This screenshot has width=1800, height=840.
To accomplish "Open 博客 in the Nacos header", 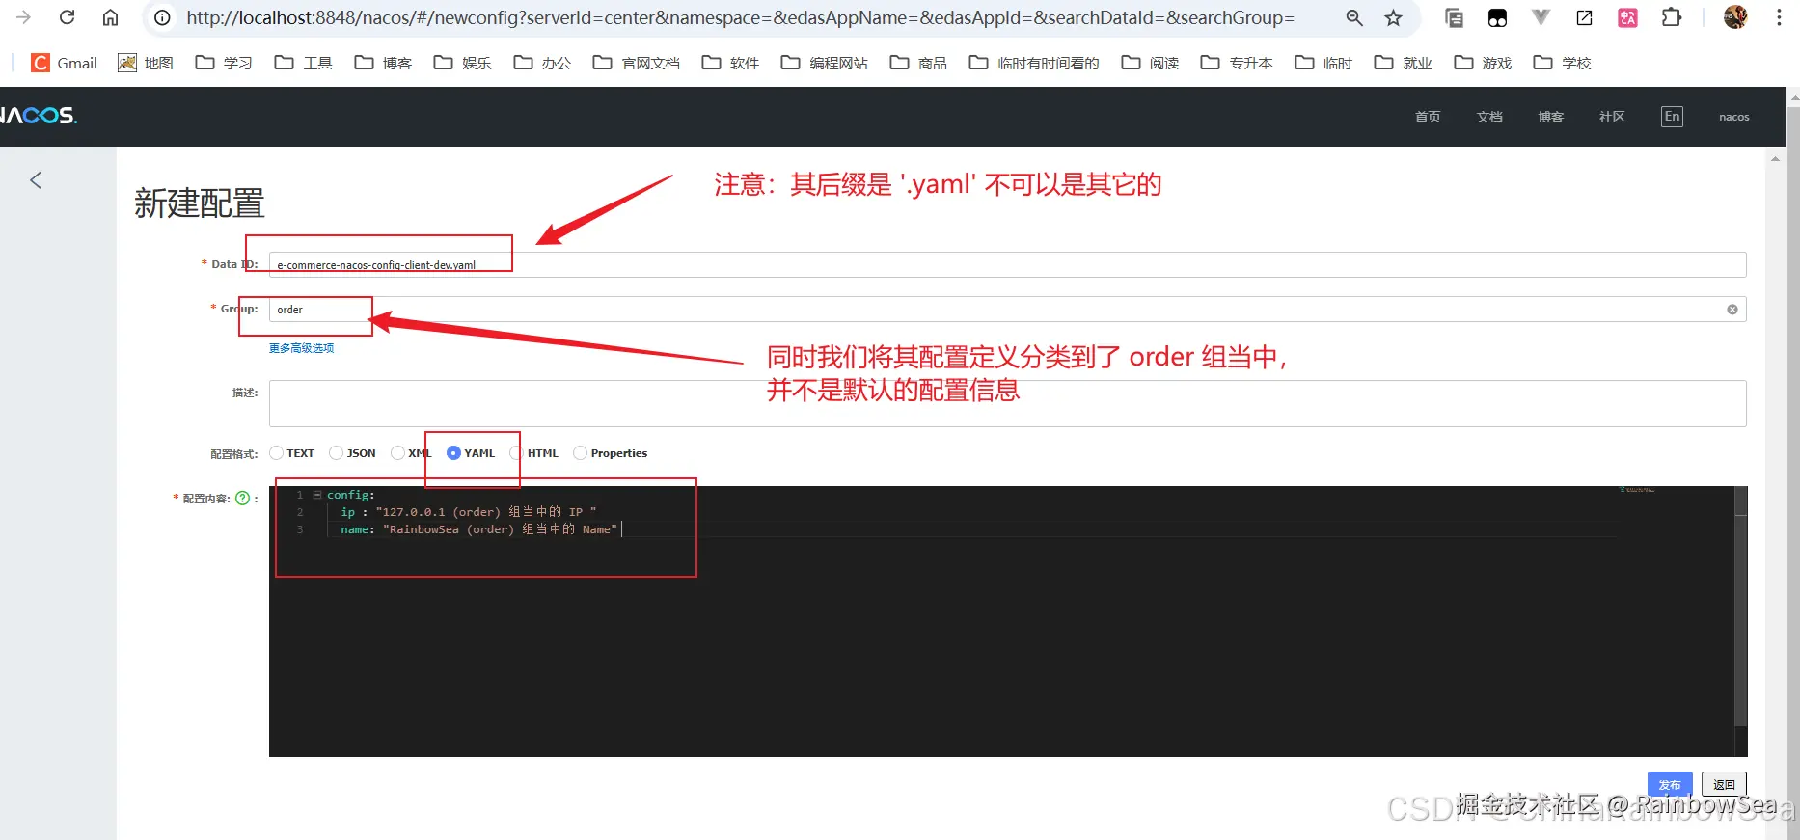I will pyautogui.click(x=1551, y=117).
